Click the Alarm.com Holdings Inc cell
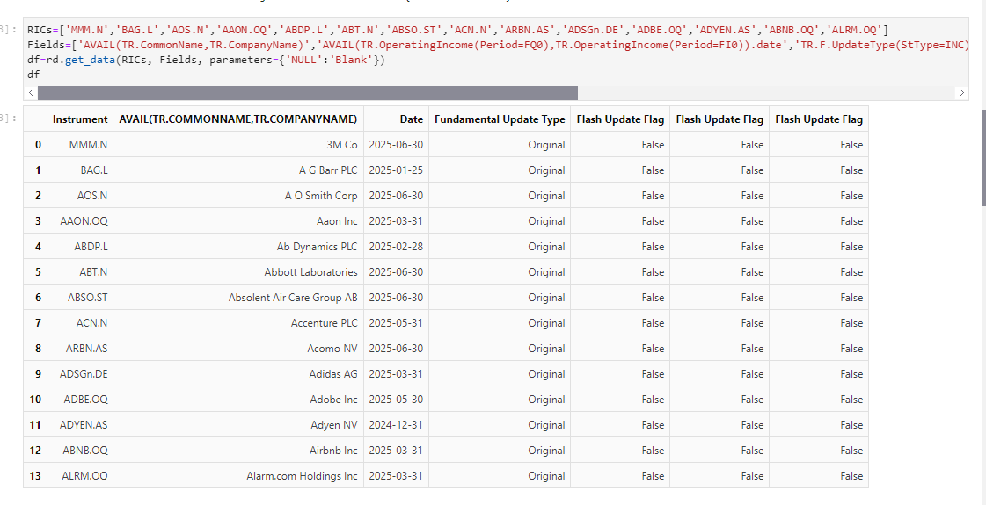986x505 pixels. (x=237, y=475)
